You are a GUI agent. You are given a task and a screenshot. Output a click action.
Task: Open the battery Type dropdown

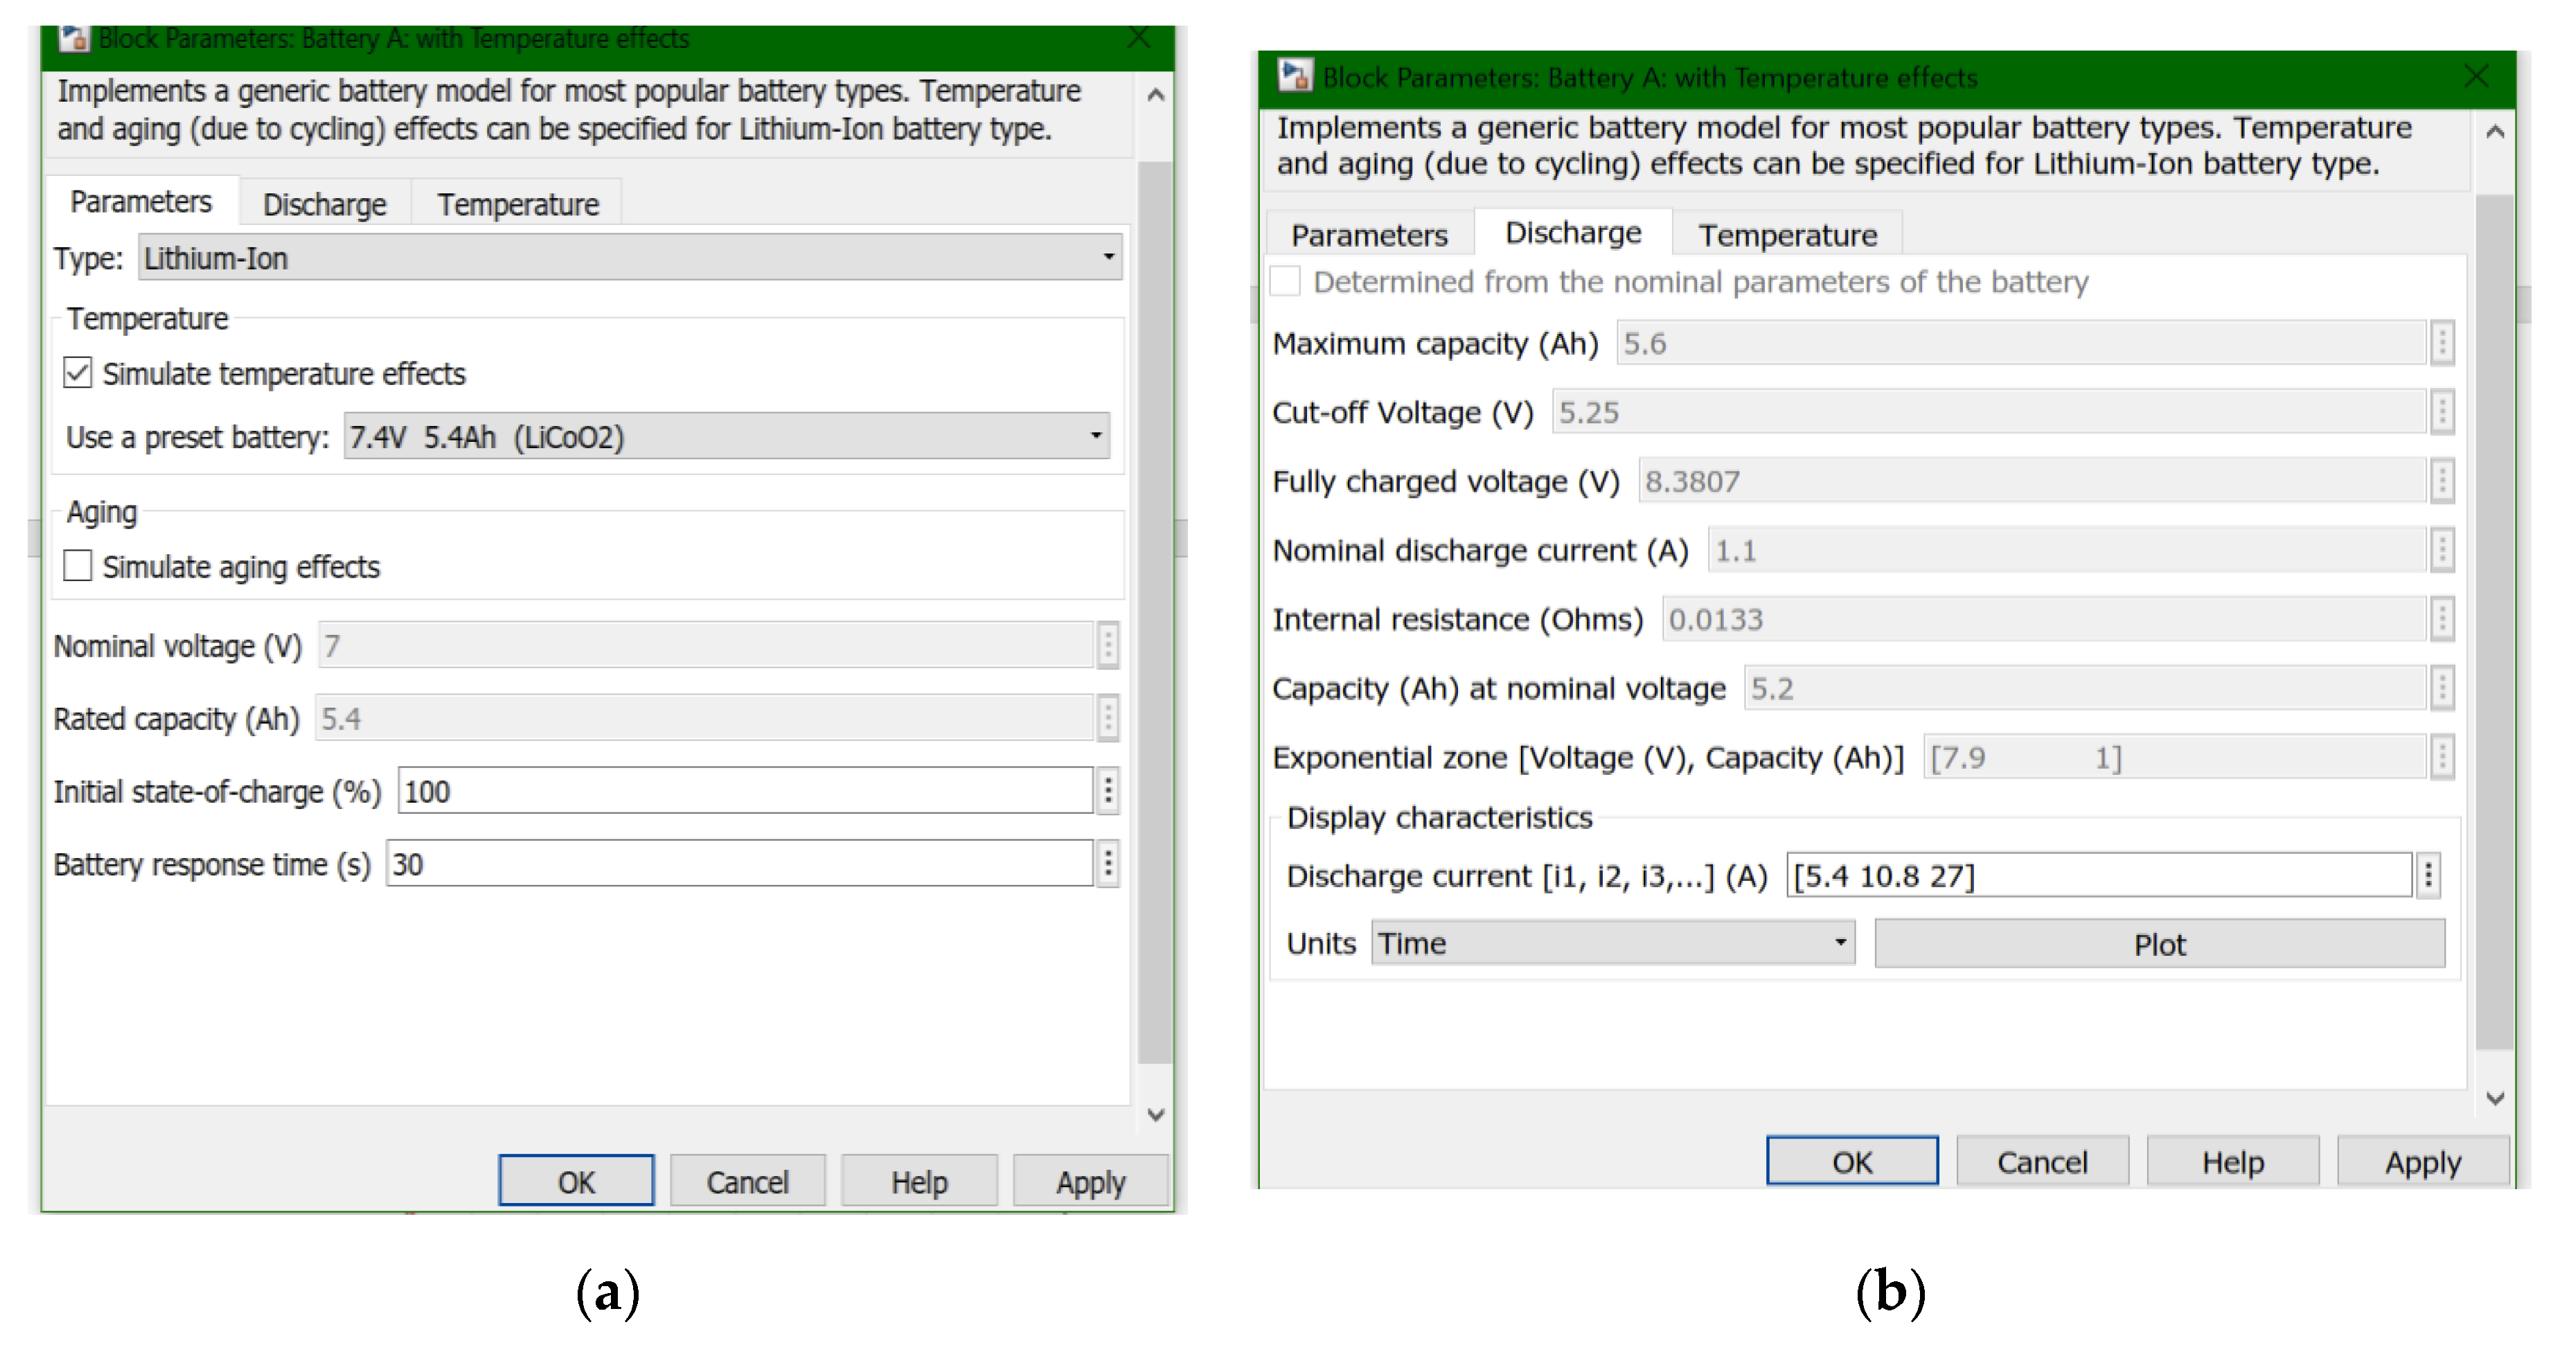point(630,257)
